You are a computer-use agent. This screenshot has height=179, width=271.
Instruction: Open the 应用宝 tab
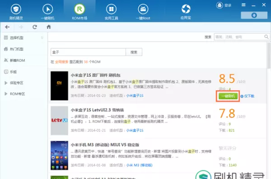186,11
